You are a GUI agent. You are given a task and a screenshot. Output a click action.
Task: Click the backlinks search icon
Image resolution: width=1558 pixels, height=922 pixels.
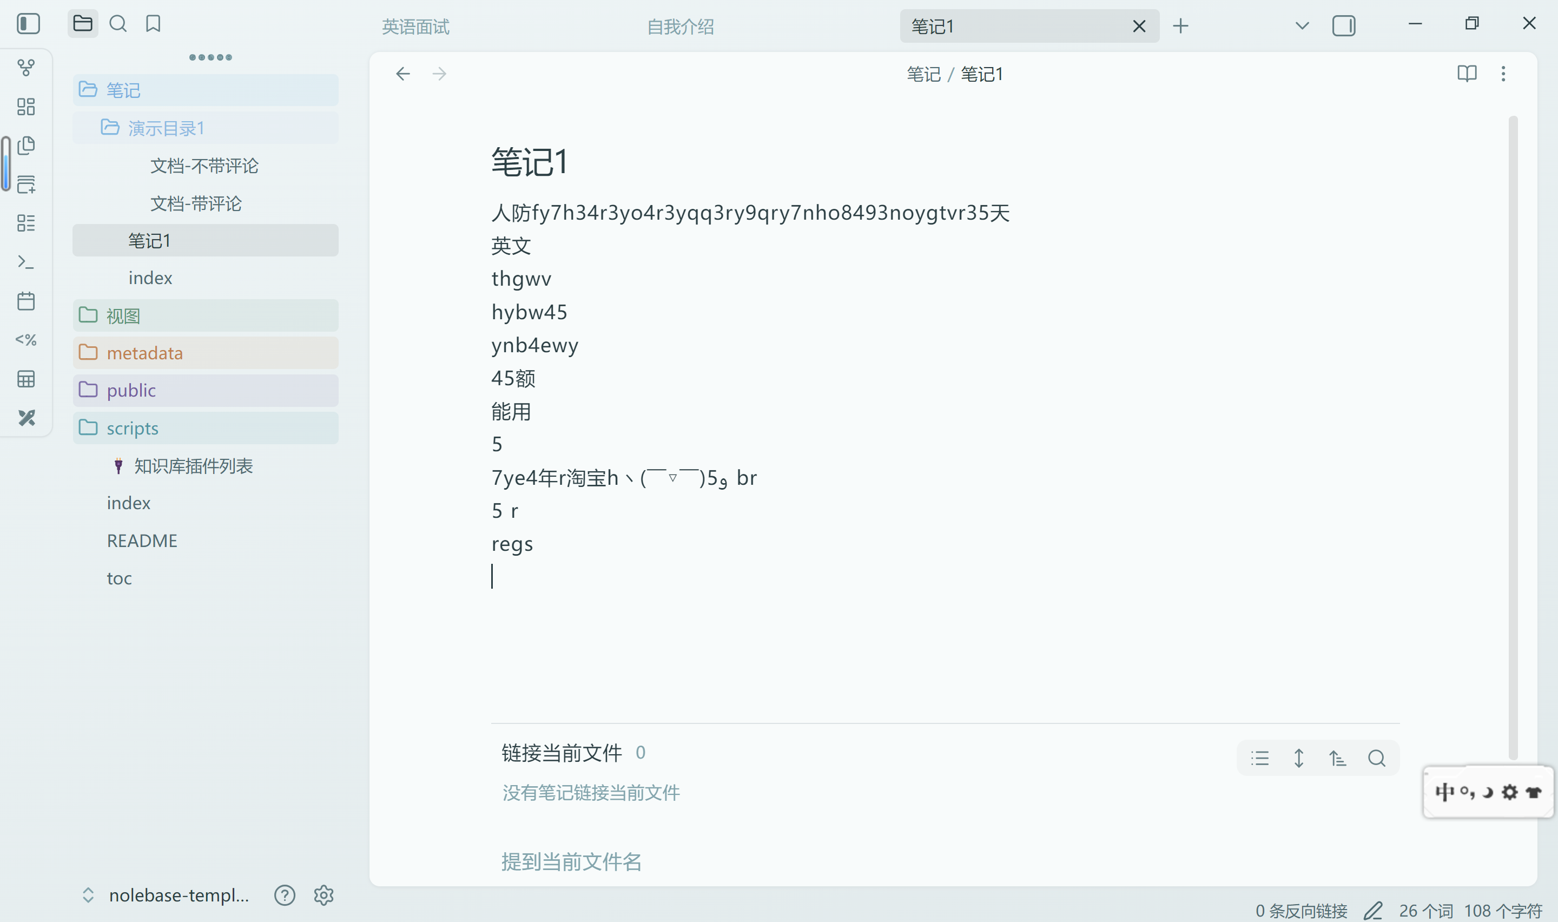(x=1376, y=758)
